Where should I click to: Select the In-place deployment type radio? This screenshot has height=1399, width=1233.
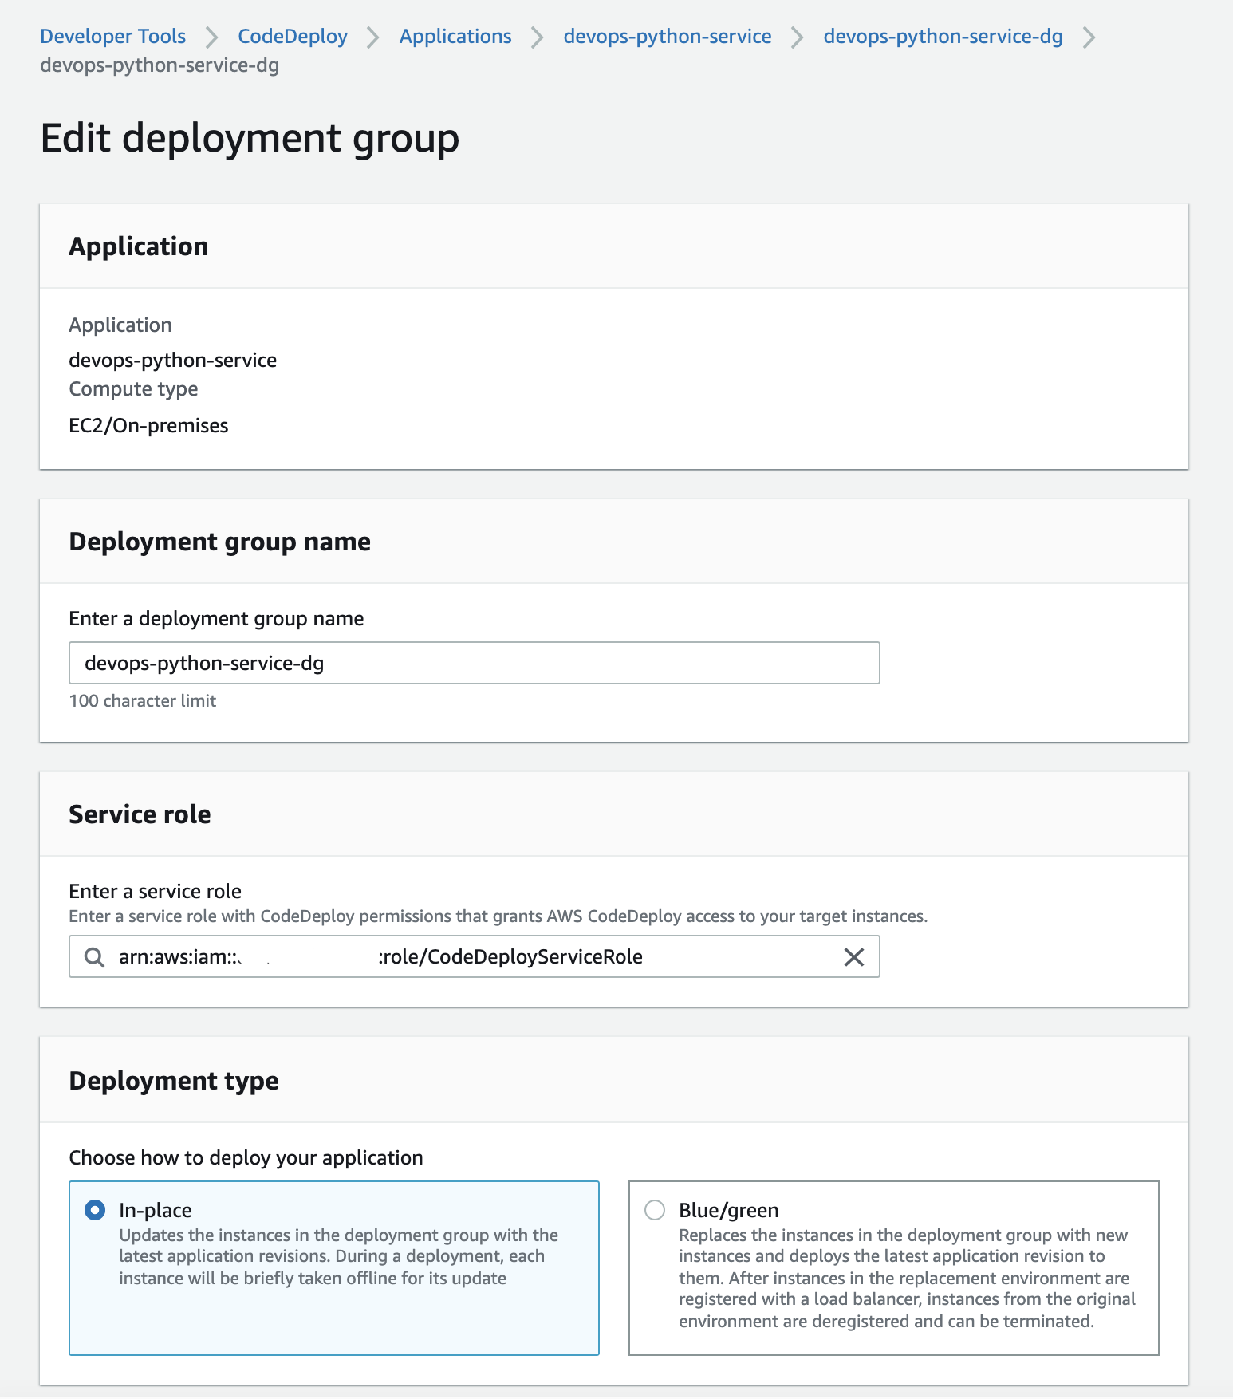click(95, 1210)
